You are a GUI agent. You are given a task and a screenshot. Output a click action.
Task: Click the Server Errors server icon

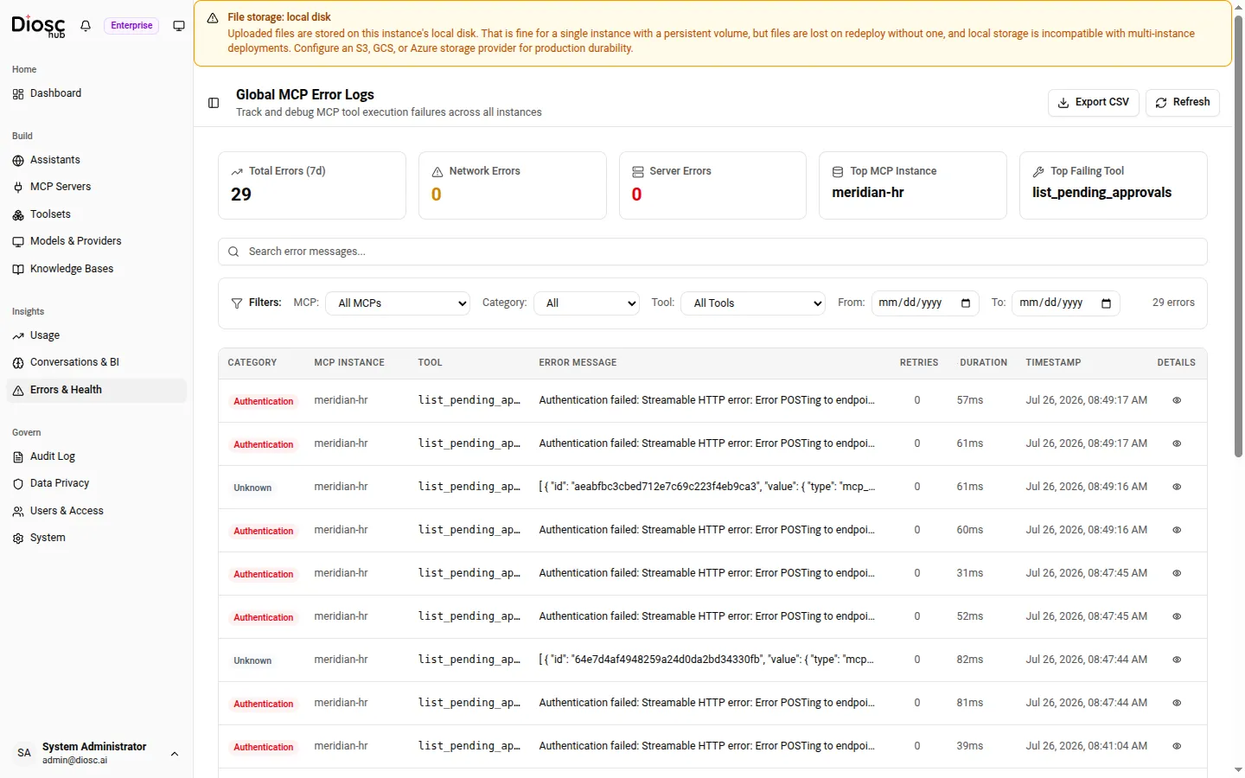638,171
